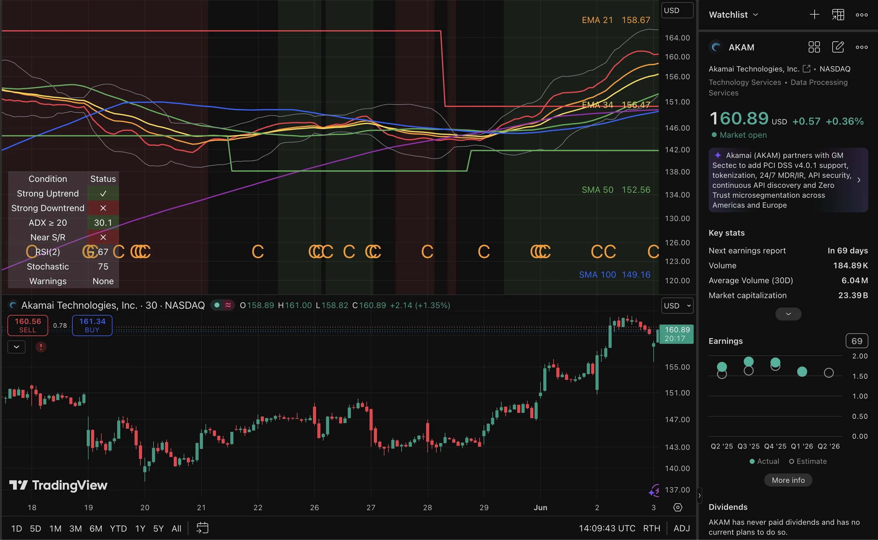878x540 pixels.
Task: Open the price scale settings gear
Action: (x=677, y=507)
